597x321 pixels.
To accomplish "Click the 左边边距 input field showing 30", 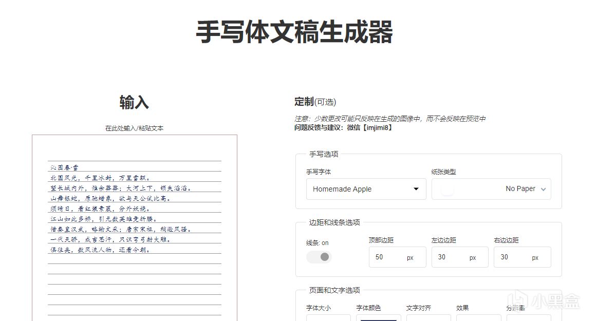I will [459, 257].
